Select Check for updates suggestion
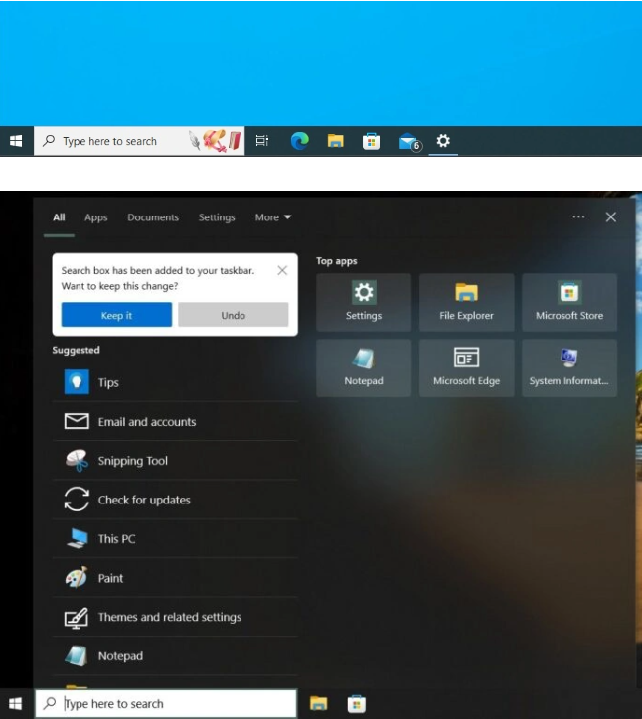Screen dimensions: 642x719 [x=143, y=500]
